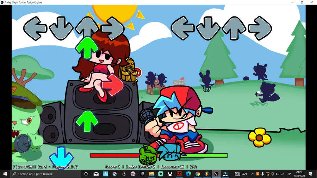This screenshot has height=178, width=317.
Task: Click the 'Flippy-Roll Hard - Fusion 0.3.7' text
Action: click(x=45, y=167)
